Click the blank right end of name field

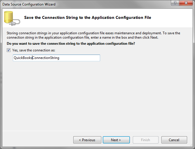88,58
